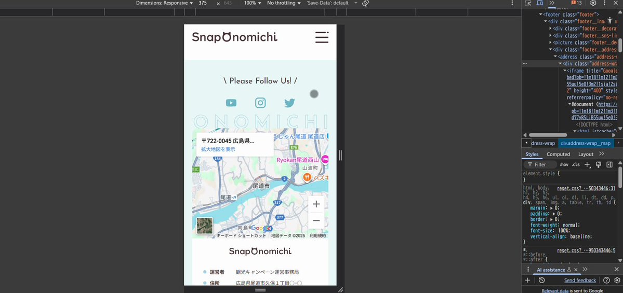Viewport: 623px width, 293px height.
Task: Open the 100% zoom dropdown
Action: click(x=253, y=3)
